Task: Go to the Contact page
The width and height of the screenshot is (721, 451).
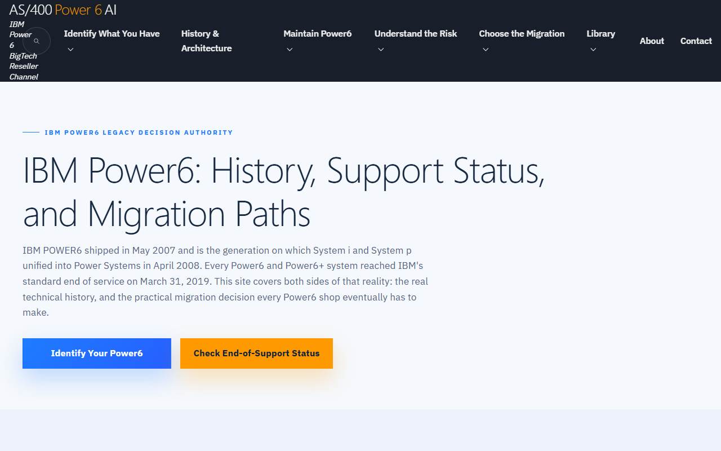Action: click(696, 41)
